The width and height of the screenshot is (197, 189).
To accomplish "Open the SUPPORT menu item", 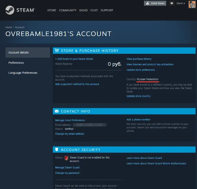I will [x=107, y=10].
